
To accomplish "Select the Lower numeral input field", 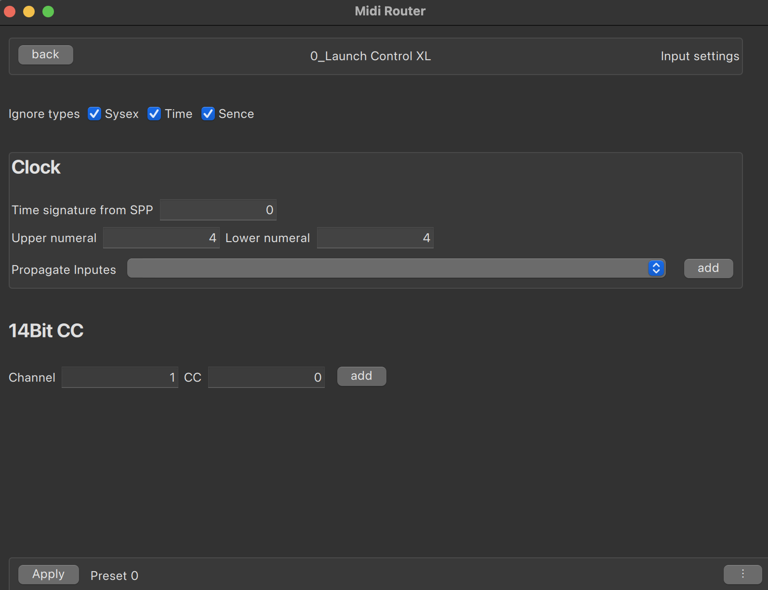I will pos(375,238).
